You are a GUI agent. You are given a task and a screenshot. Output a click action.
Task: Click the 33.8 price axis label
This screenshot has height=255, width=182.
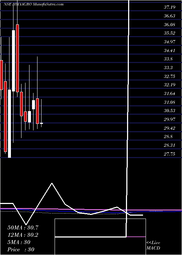click(168, 59)
